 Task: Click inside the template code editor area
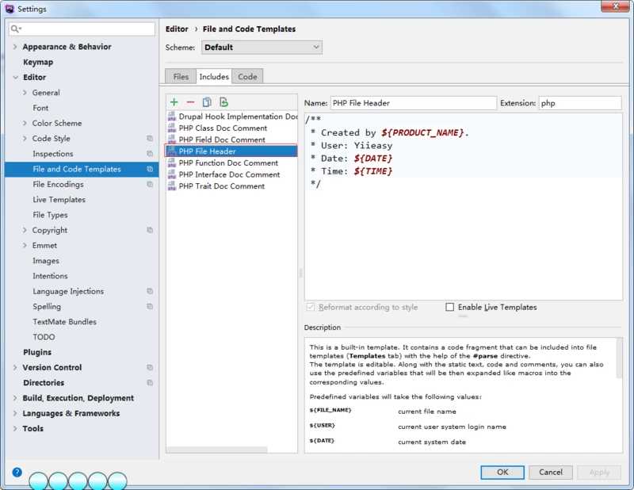[464, 207]
